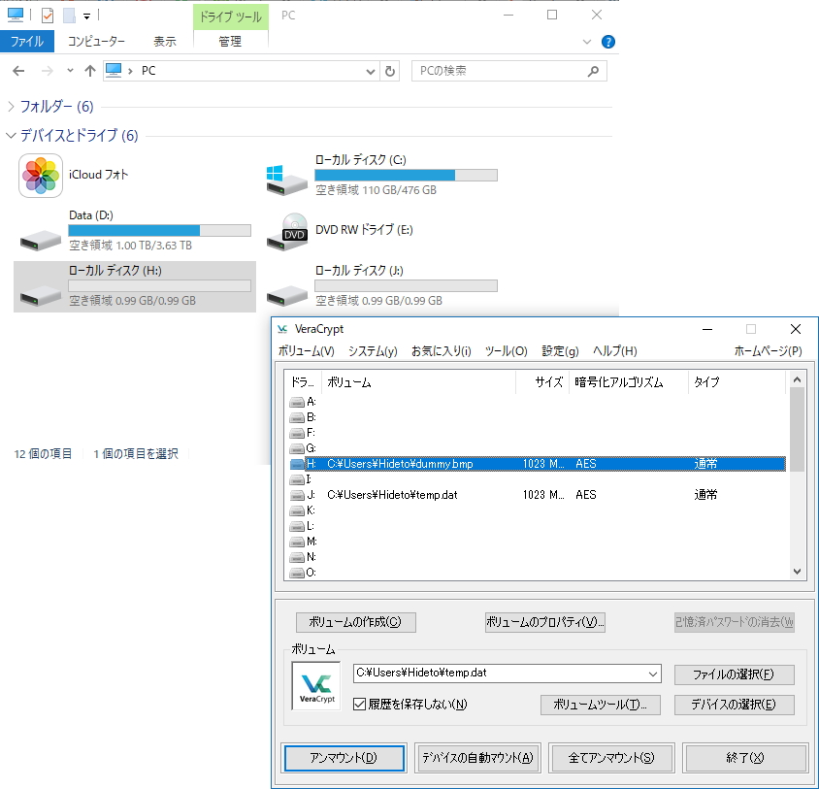Click the up-arrow navigation icon in Explorer
This screenshot has width=819, height=789.
(x=89, y=70)
